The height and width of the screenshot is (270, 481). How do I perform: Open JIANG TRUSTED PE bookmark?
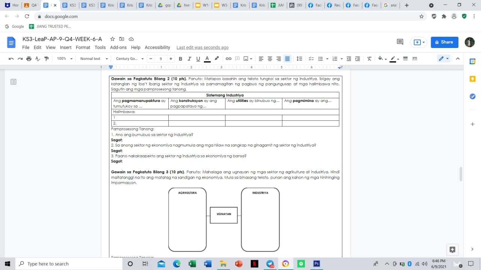click(x=50, y=27)
